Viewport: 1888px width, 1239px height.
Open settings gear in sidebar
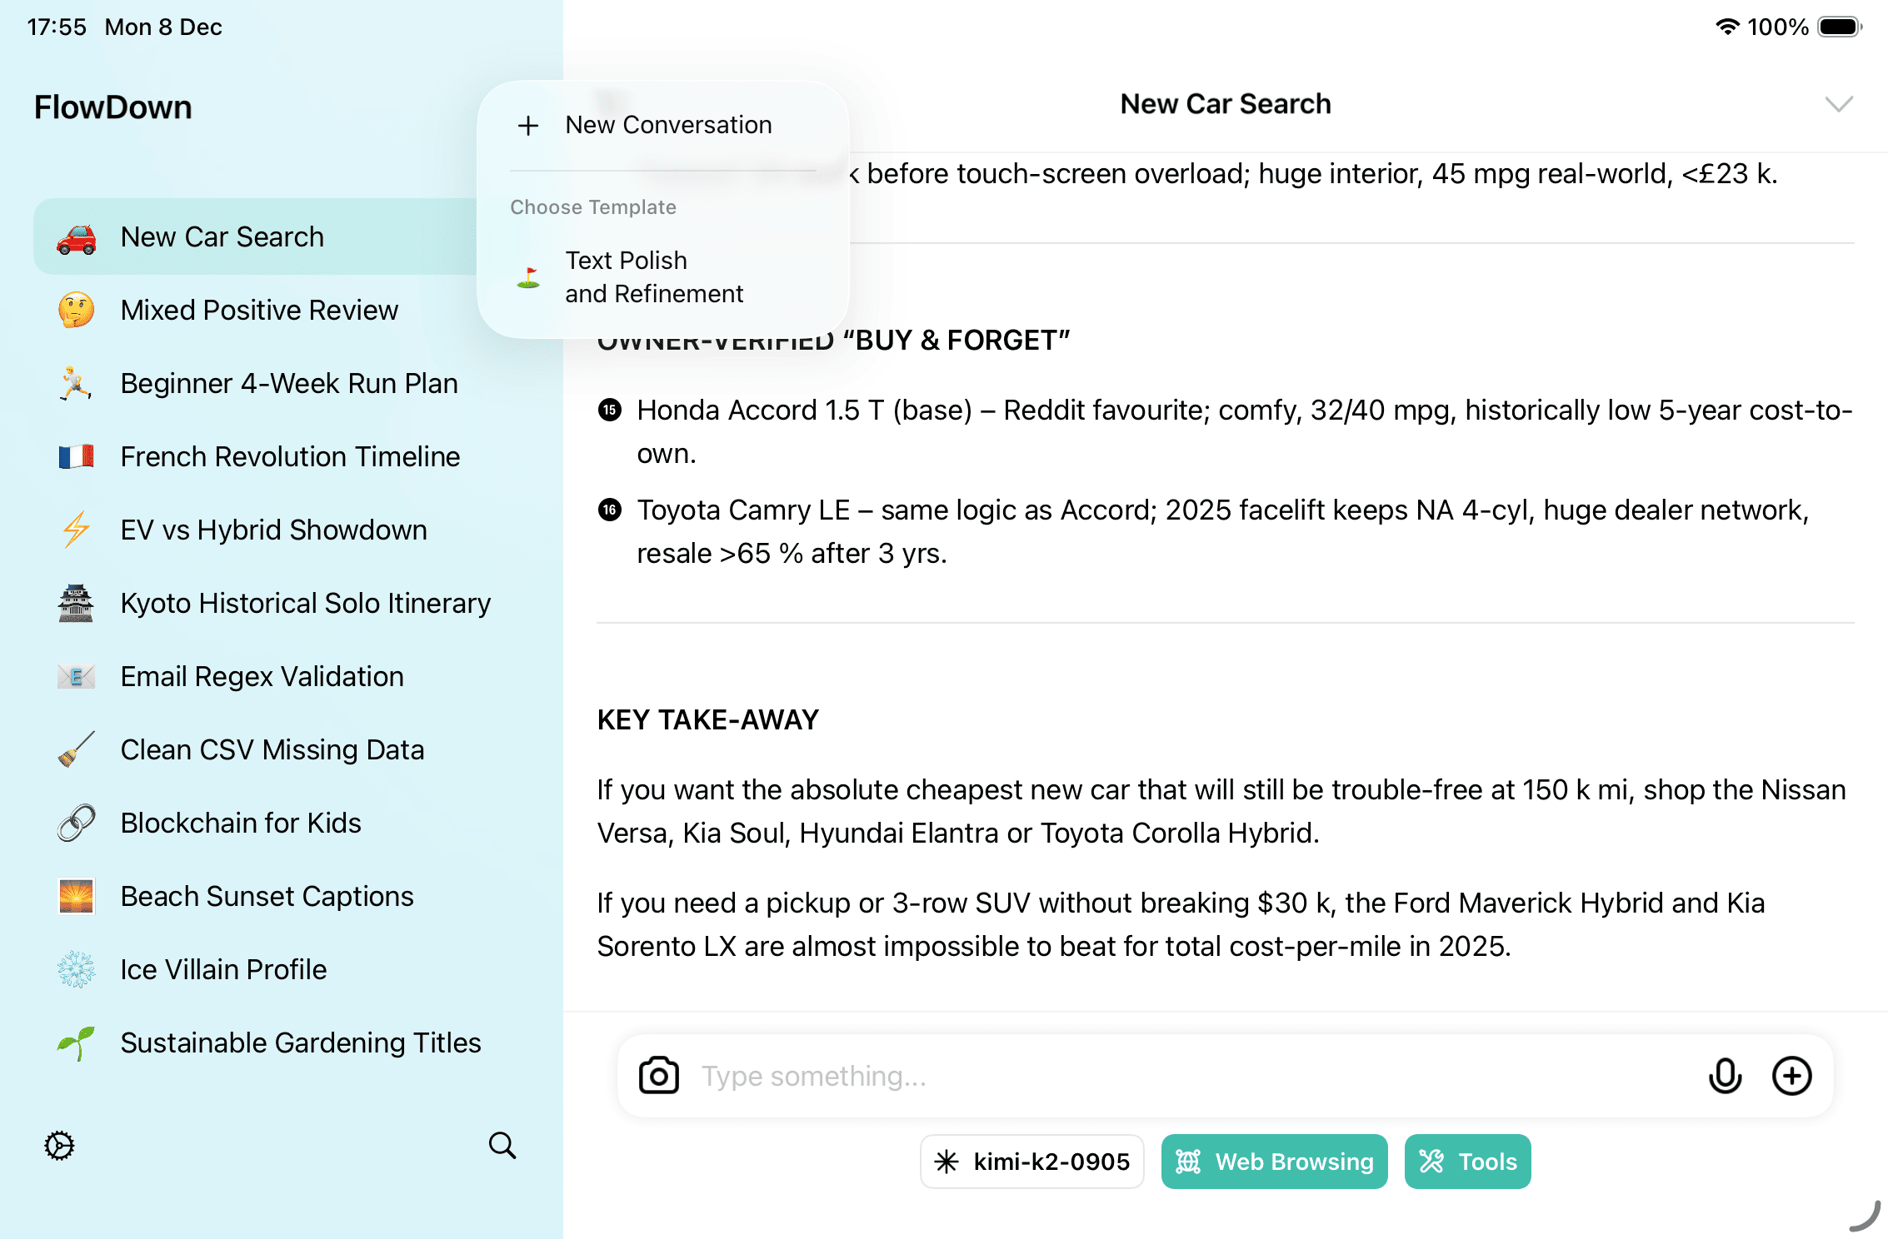point(59,1146)
